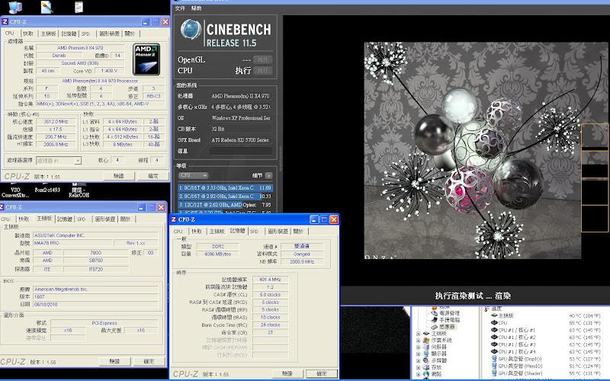Select ranking row 8C/16T @ 3.33 GHz Intel Xeon
610x381 pixels.
pyautogui.click(x=225, y=187)
